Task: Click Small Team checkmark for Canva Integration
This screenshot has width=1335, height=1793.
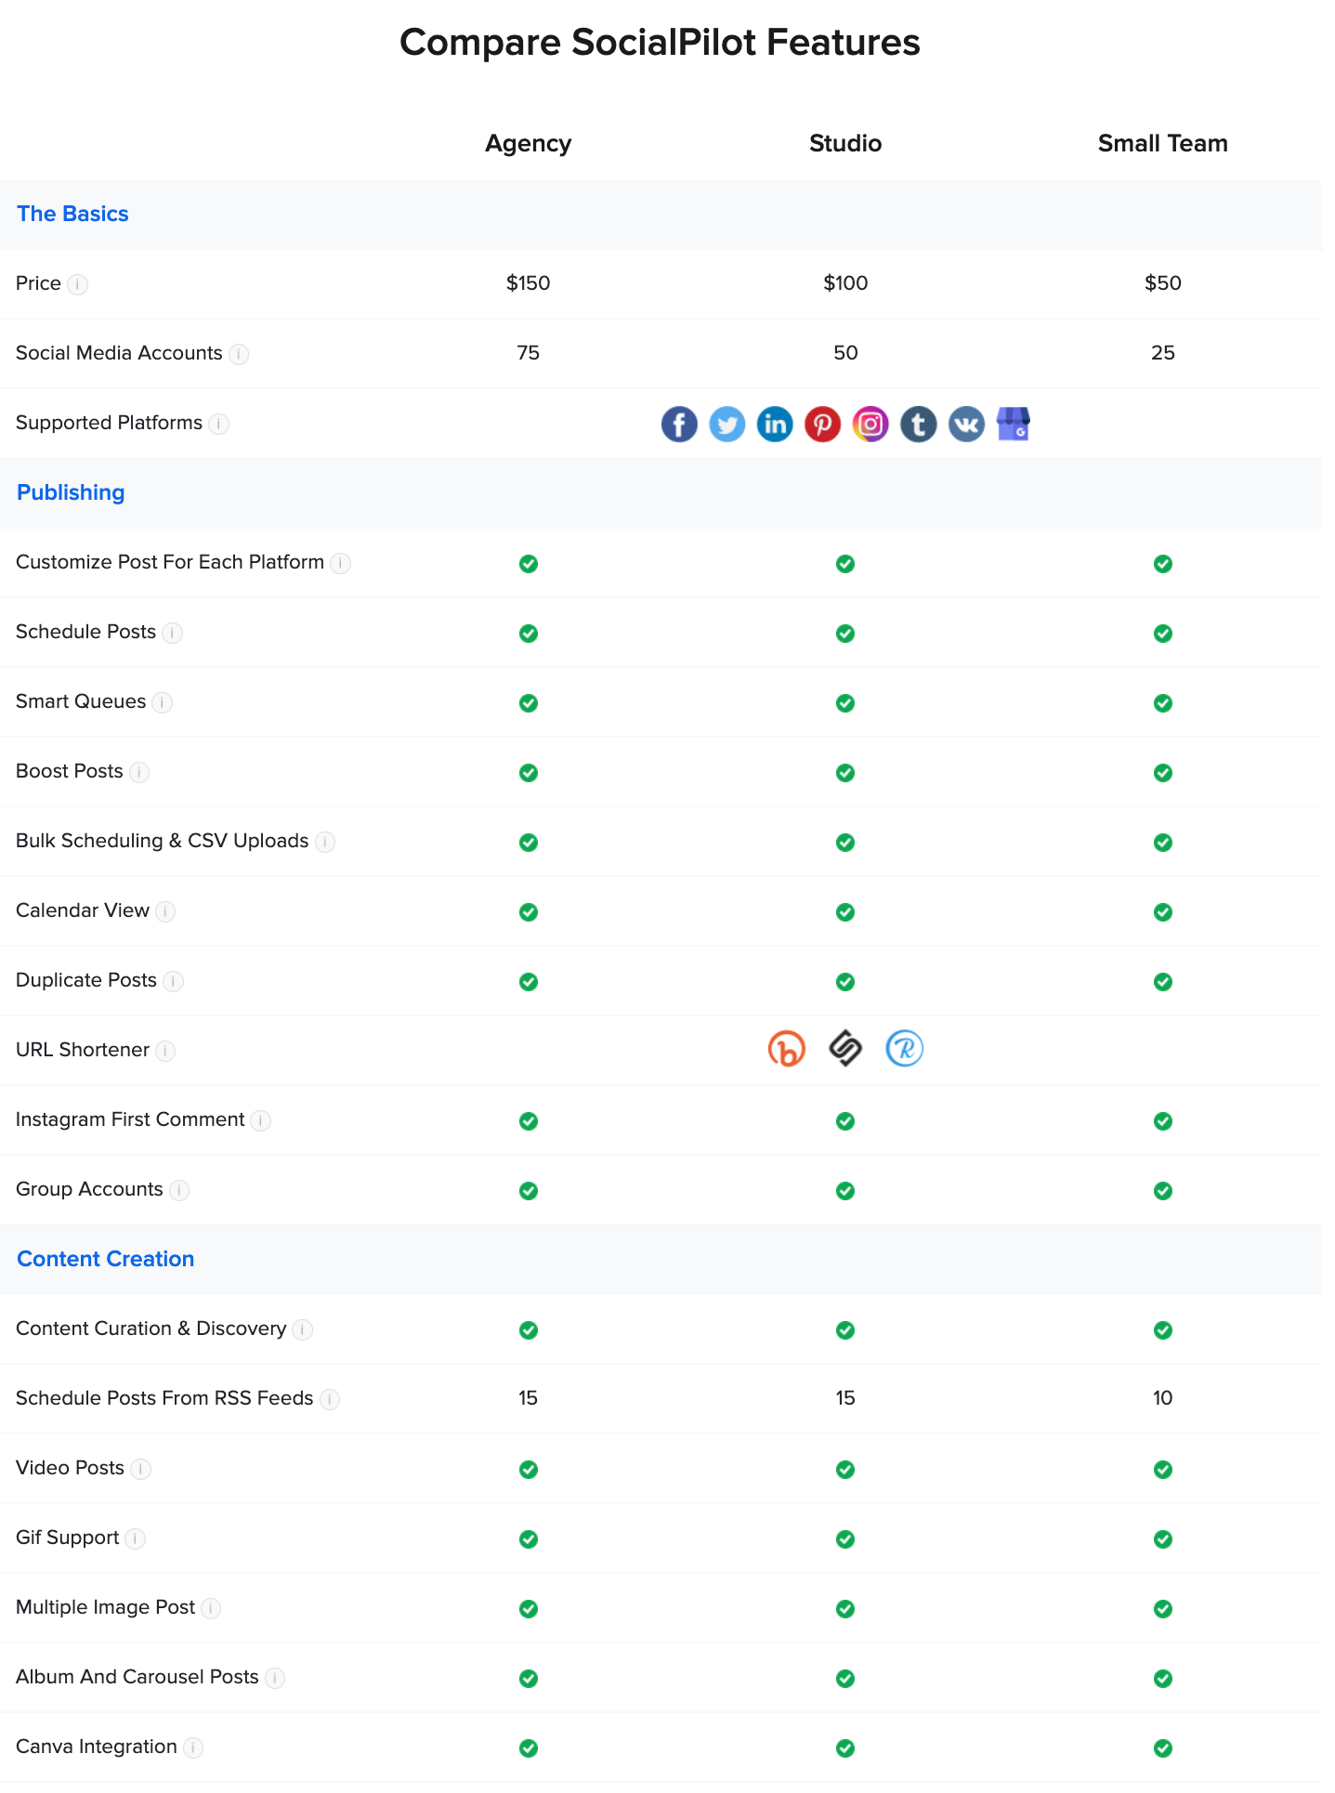Action: point(1162,1748)
